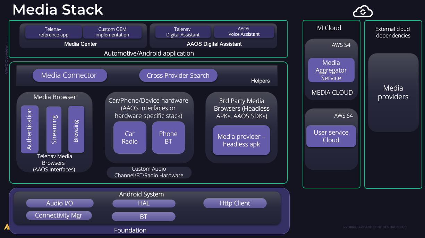Click the Helpers label
The width and height of the screenshot is (425, 238).
click(x=261, y=81)
